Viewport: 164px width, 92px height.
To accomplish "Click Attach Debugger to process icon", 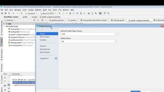I will click(x=81, y=13).
